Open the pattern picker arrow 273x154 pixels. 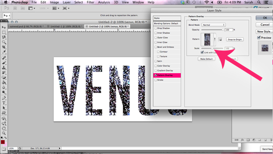(215, 40)
